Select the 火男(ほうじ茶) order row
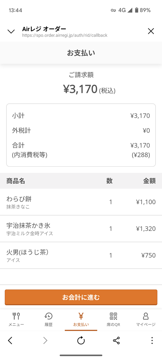162x360 pixels. click(x=81, y=255)
